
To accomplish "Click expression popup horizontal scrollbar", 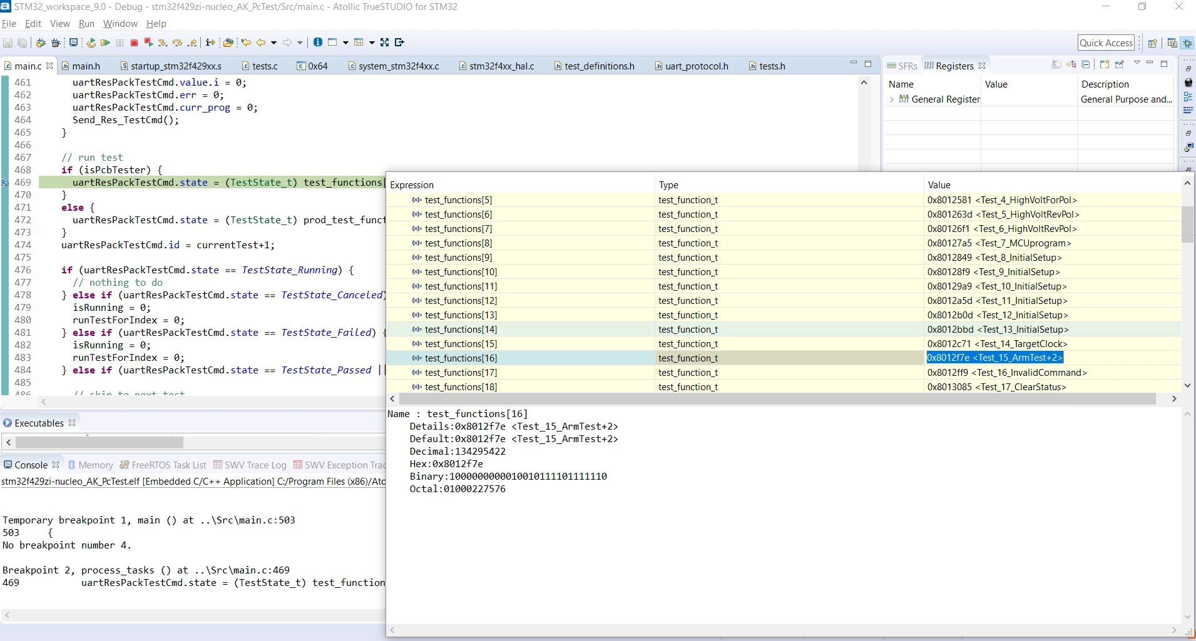I will (777, 399).
